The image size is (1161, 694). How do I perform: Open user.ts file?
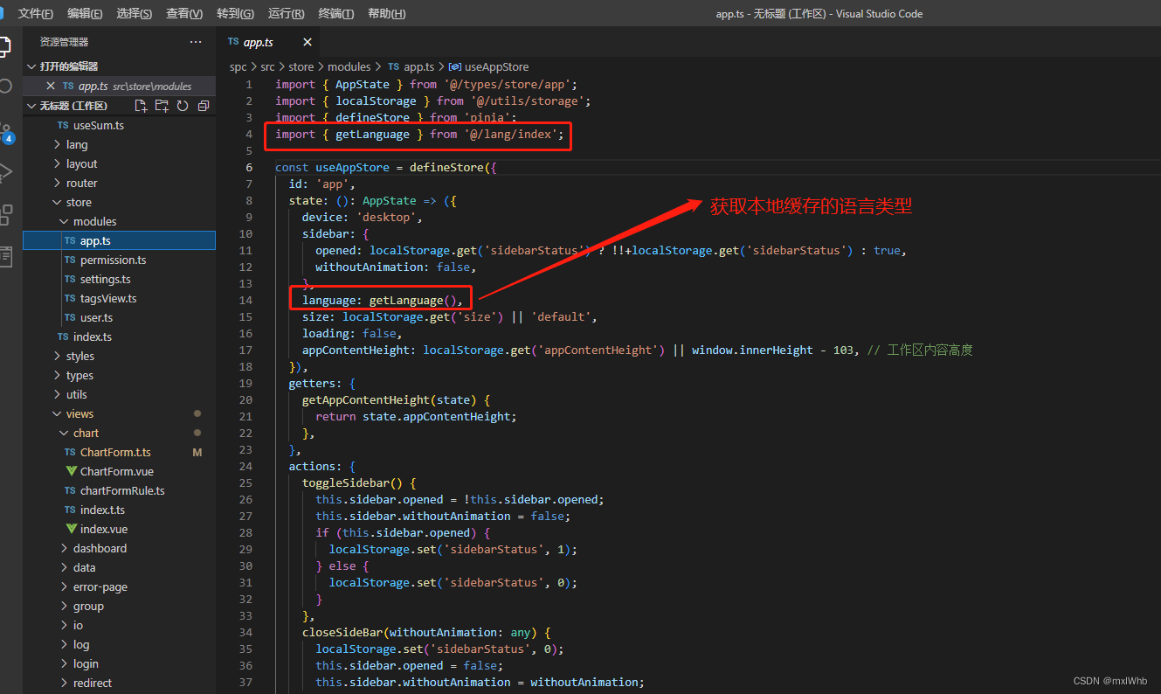click(119, 317)
